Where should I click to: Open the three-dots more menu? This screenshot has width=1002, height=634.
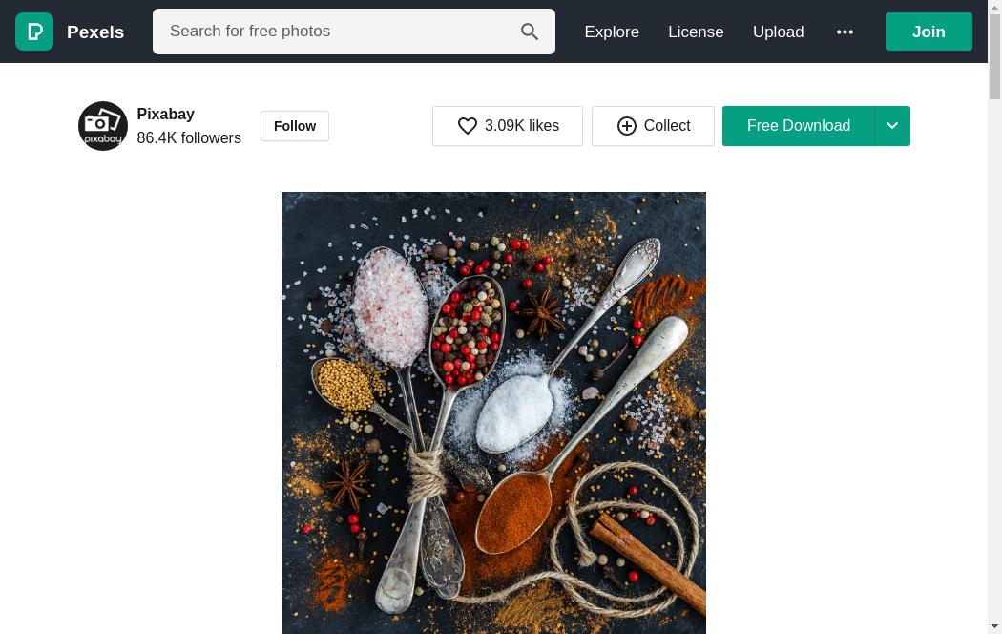(845, 32)
